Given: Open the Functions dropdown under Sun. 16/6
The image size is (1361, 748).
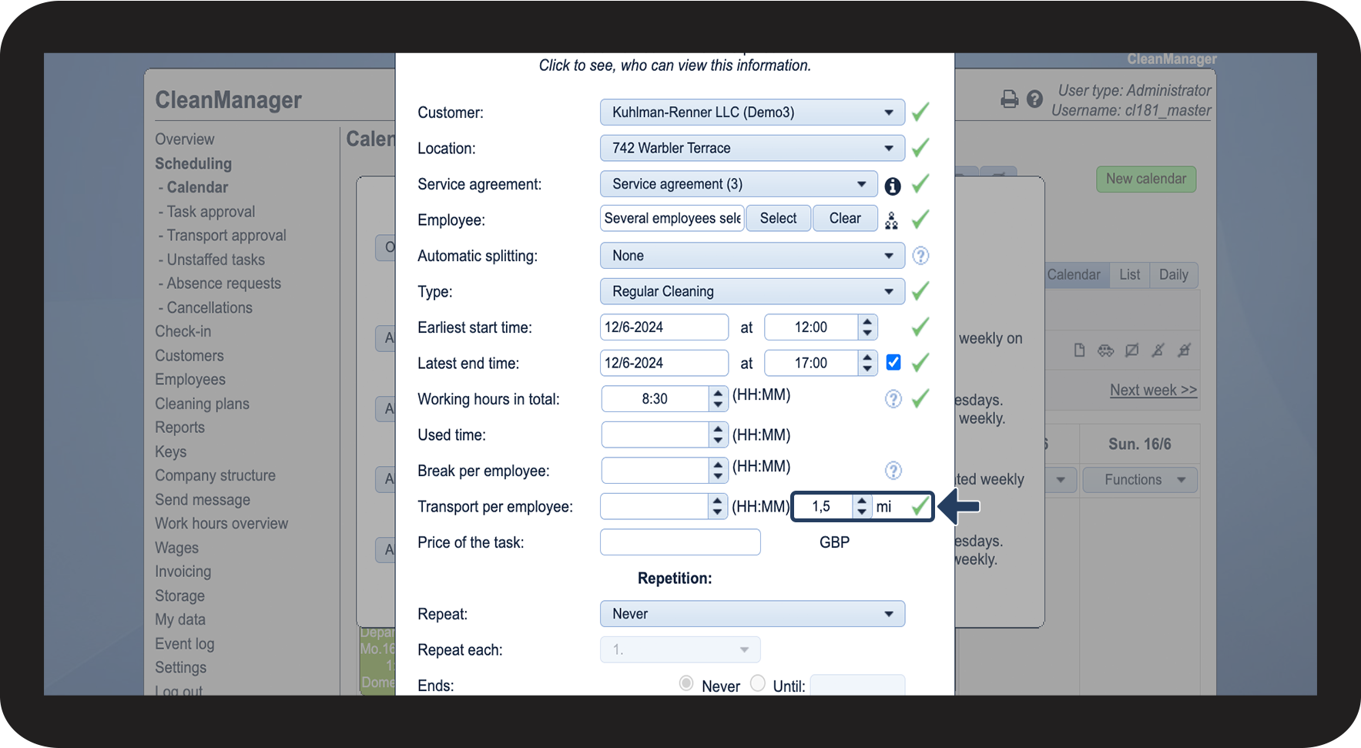Looking at the screenshot, I should coord(1140,480).
